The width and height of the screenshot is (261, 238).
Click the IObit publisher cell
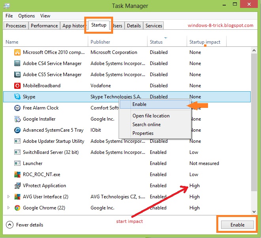point(96,130)
